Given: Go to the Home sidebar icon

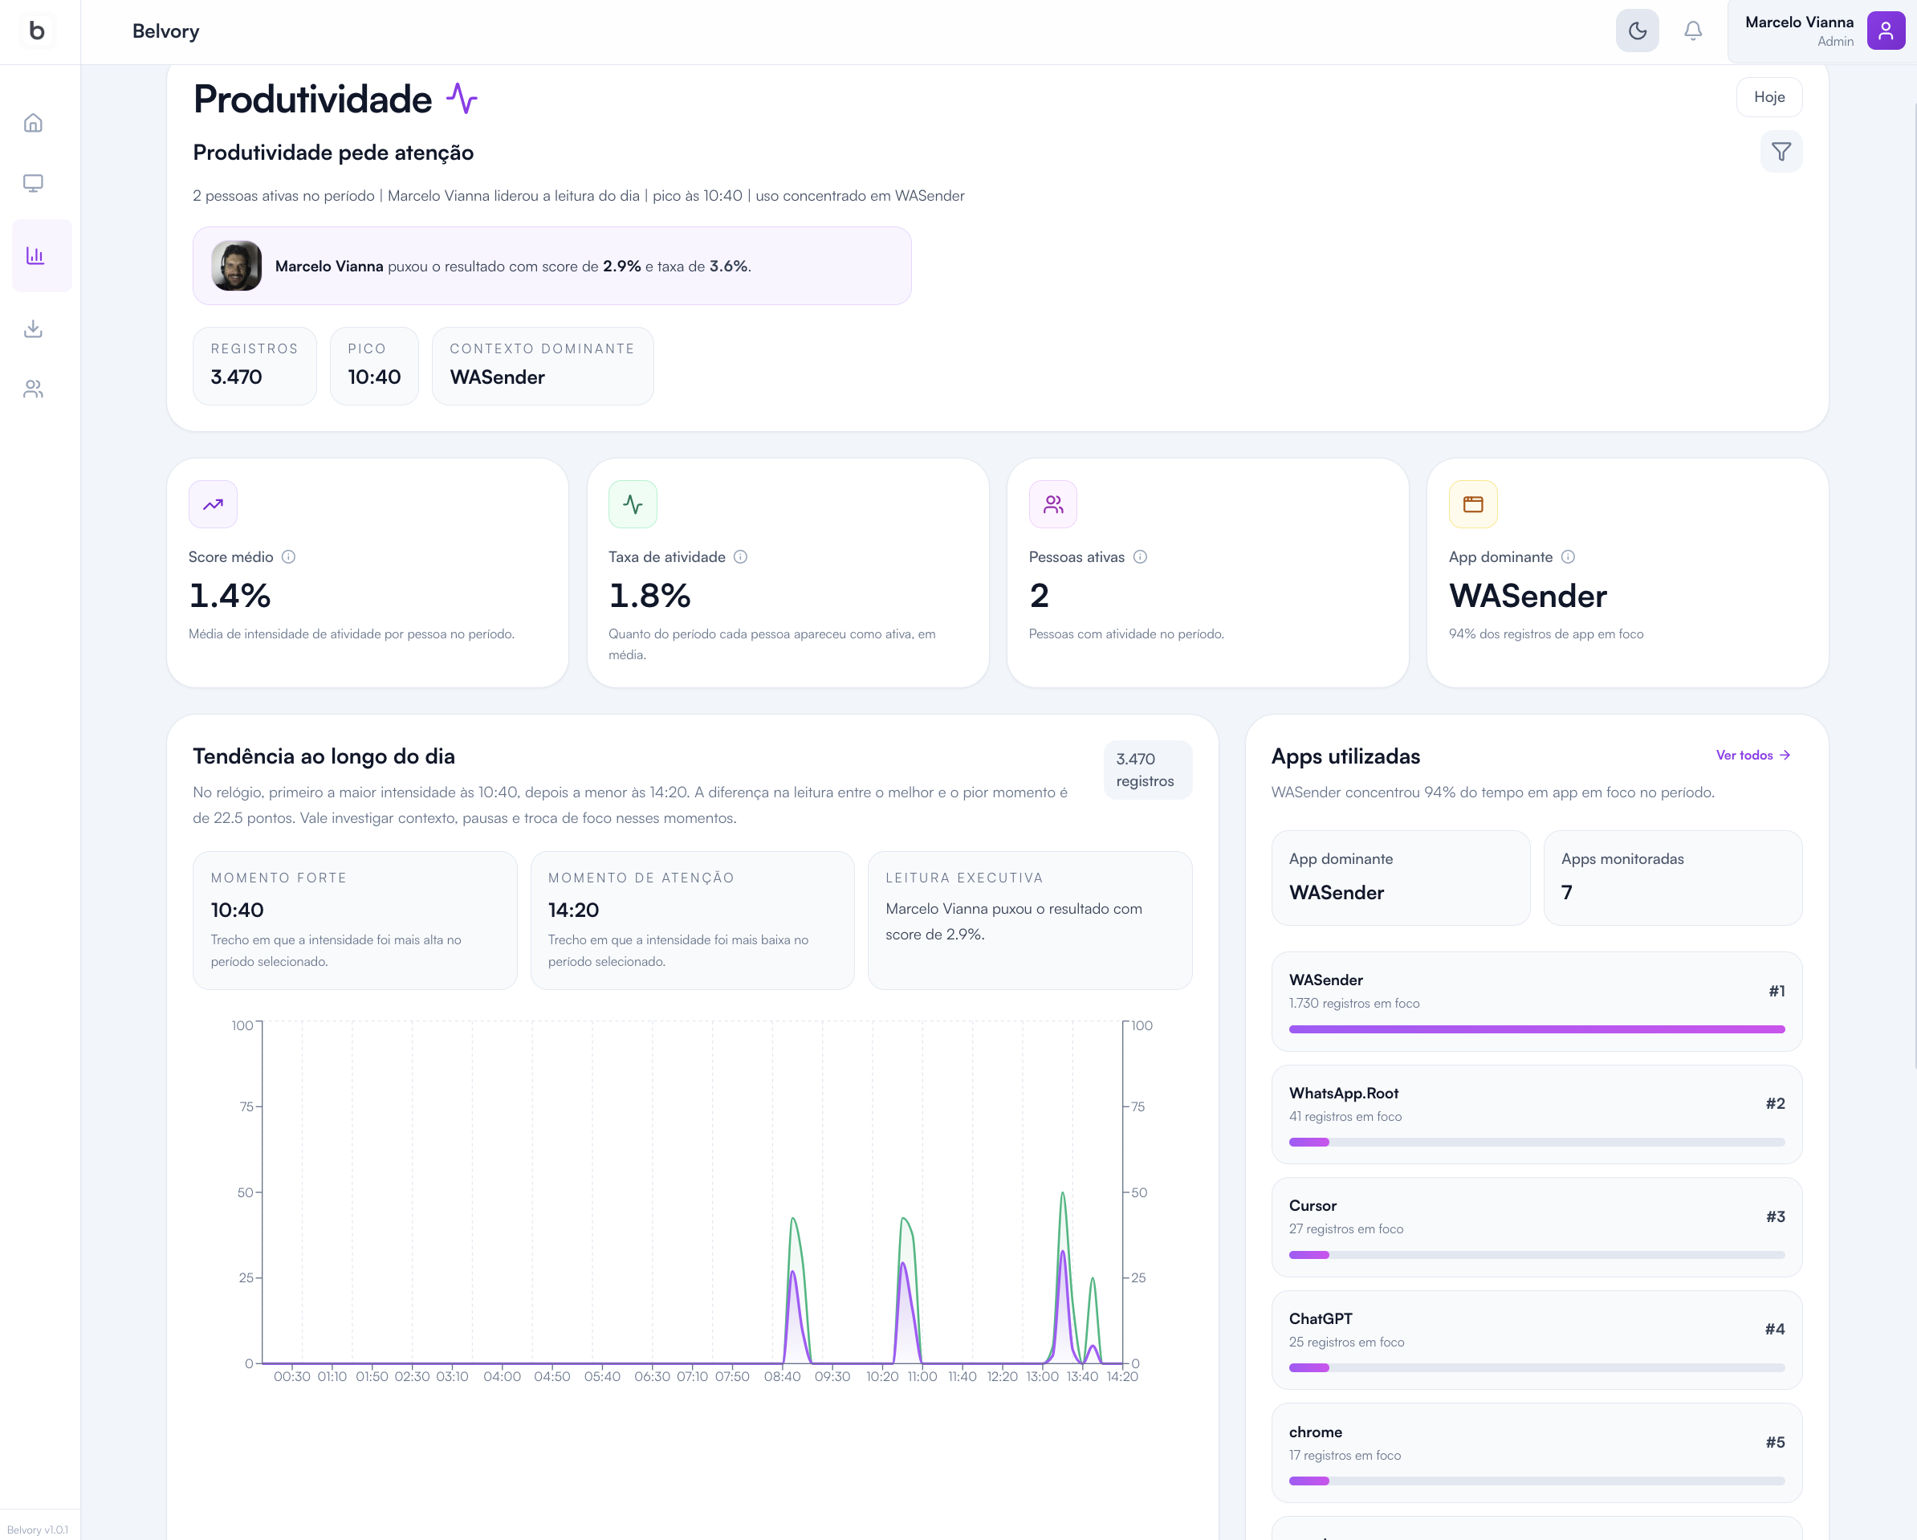Looking at the screenshot, I should [33, 123].
